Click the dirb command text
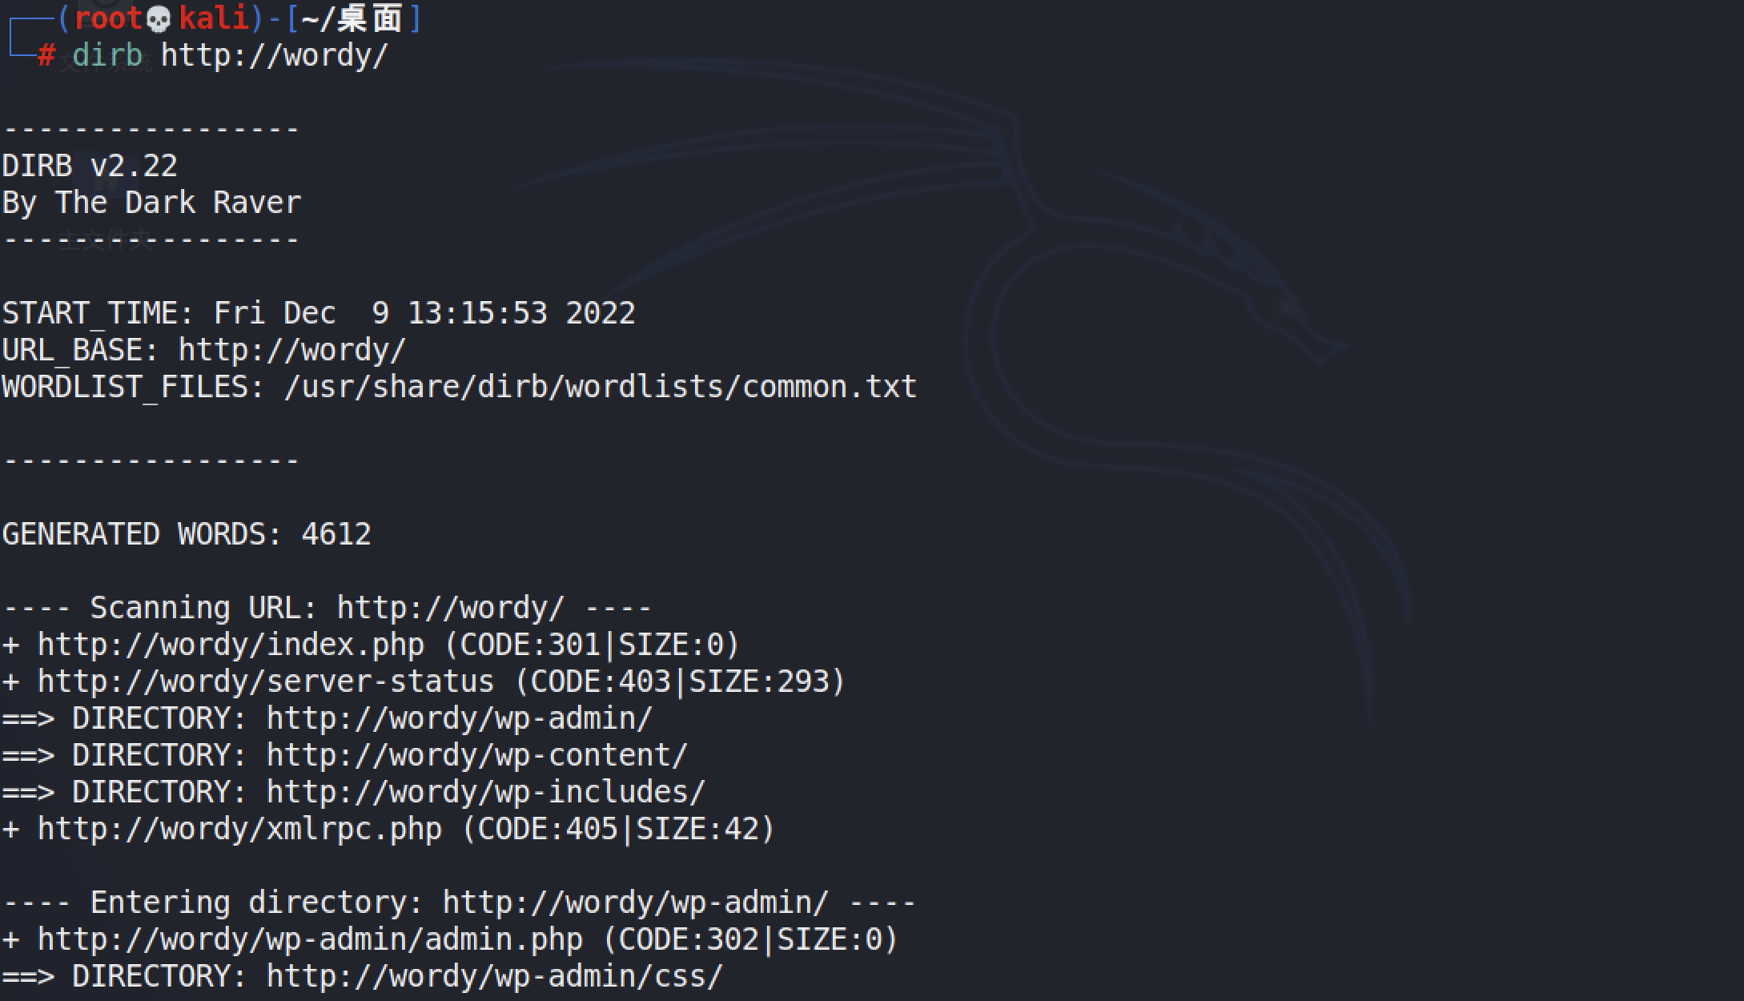Image resolution: width=1744 pixels, height=1001 pixels. (107, 55)
